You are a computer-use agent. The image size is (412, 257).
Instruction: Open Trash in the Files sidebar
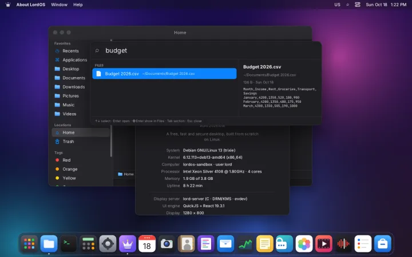pyautogui.click(x=81, y=142)
